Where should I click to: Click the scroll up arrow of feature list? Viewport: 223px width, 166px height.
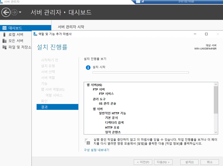[216, 84]
